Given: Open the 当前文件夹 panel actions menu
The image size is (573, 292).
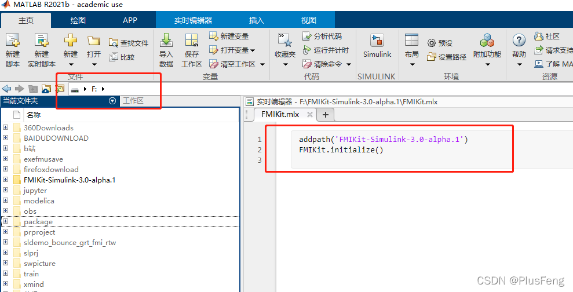Looking at the screenshot, I should tap(112, 101).
